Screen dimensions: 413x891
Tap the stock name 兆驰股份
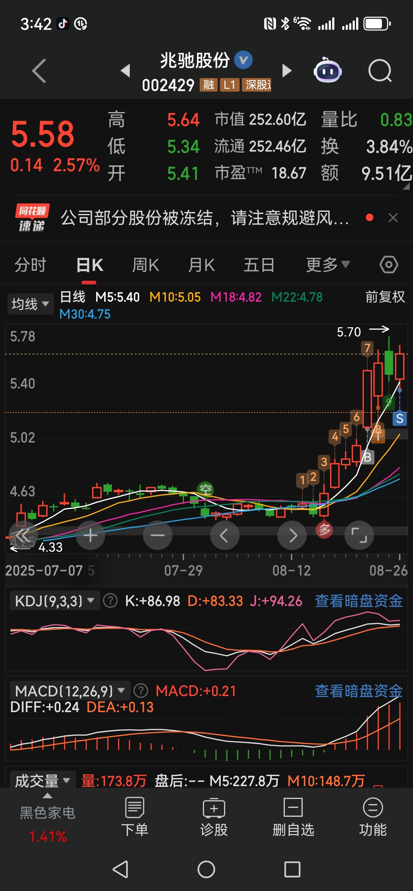click(195, 60)
